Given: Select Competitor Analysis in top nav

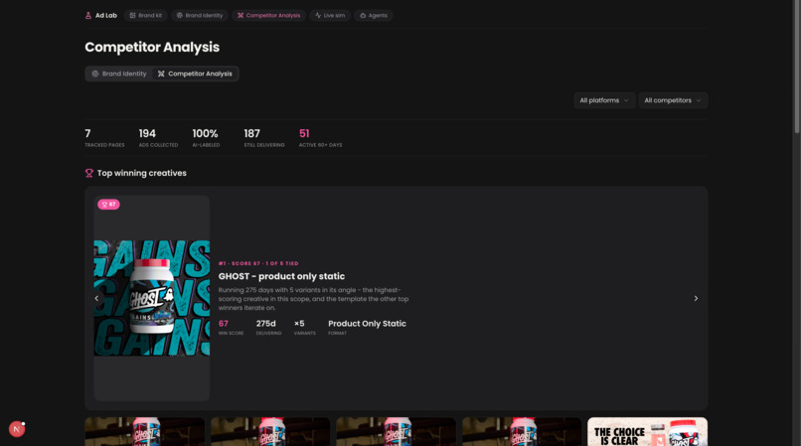Looking at the screenshot, I should coord(268,15).
